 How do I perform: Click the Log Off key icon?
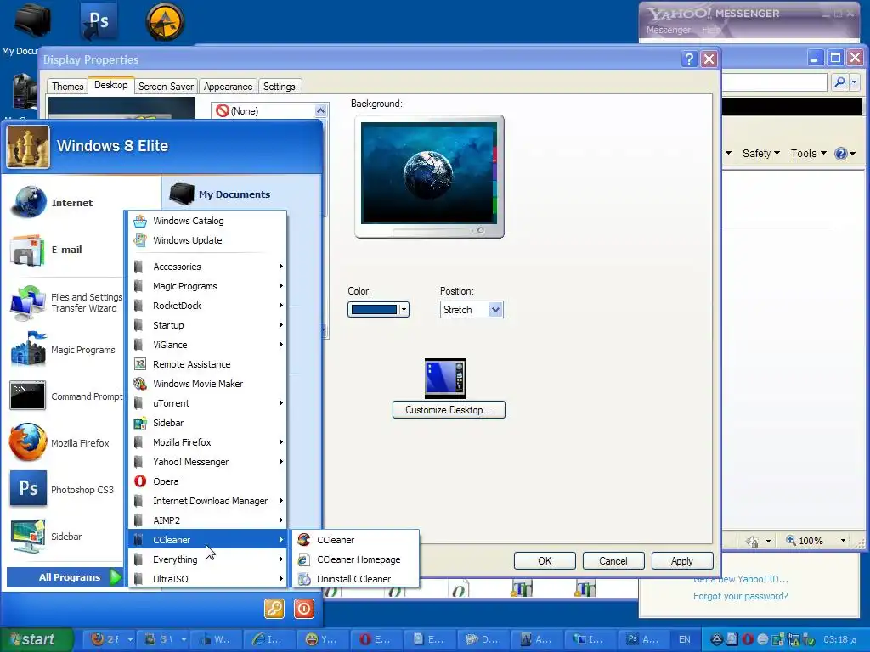(x=274, y=609)
